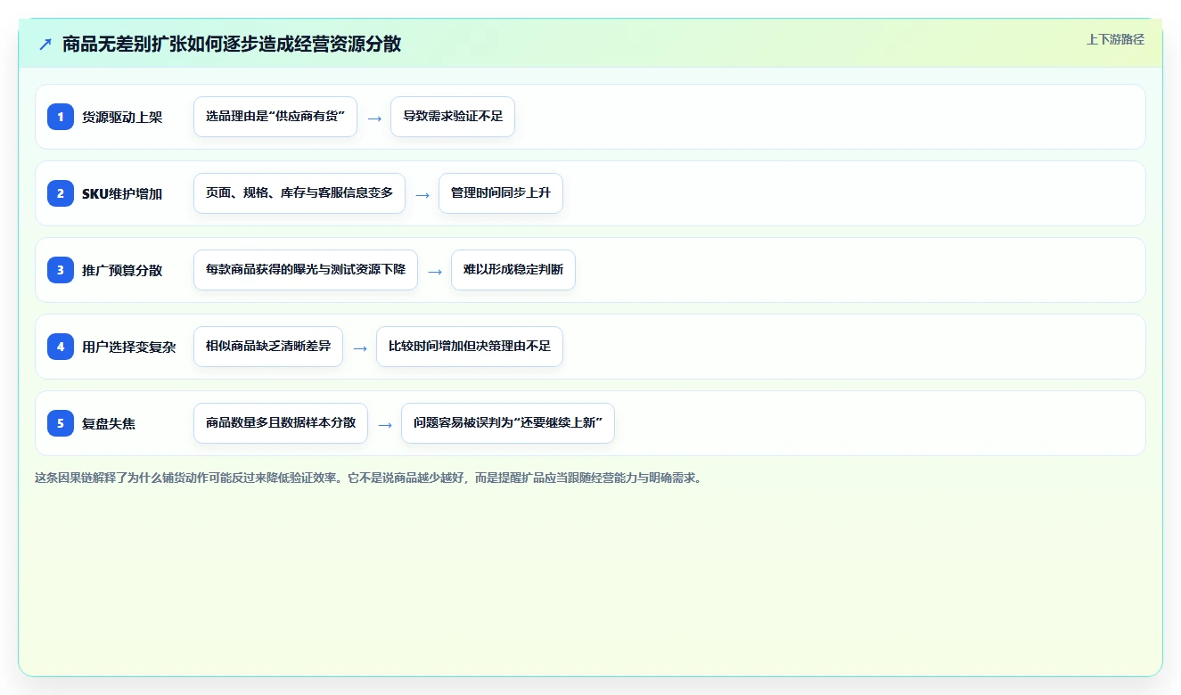The height and width of the screenshot is (695, 1181).
Task: Click step number badge 3
Action: [x=61, y=270]
